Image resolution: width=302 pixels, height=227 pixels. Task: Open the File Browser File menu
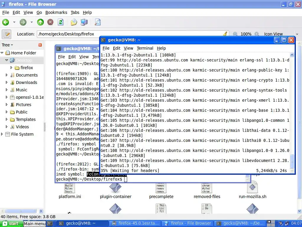(6, 12)
